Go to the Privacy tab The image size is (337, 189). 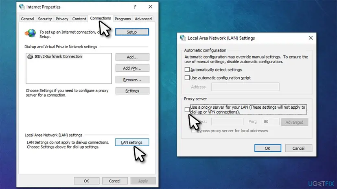(62, 19)
